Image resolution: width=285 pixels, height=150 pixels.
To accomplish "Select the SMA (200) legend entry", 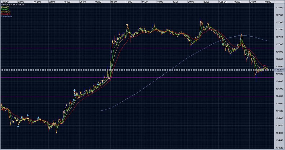I will [x=6, y=16].
